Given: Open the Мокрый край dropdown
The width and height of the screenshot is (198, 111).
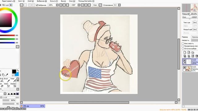Looking at the screenshot, I should 195,30.
